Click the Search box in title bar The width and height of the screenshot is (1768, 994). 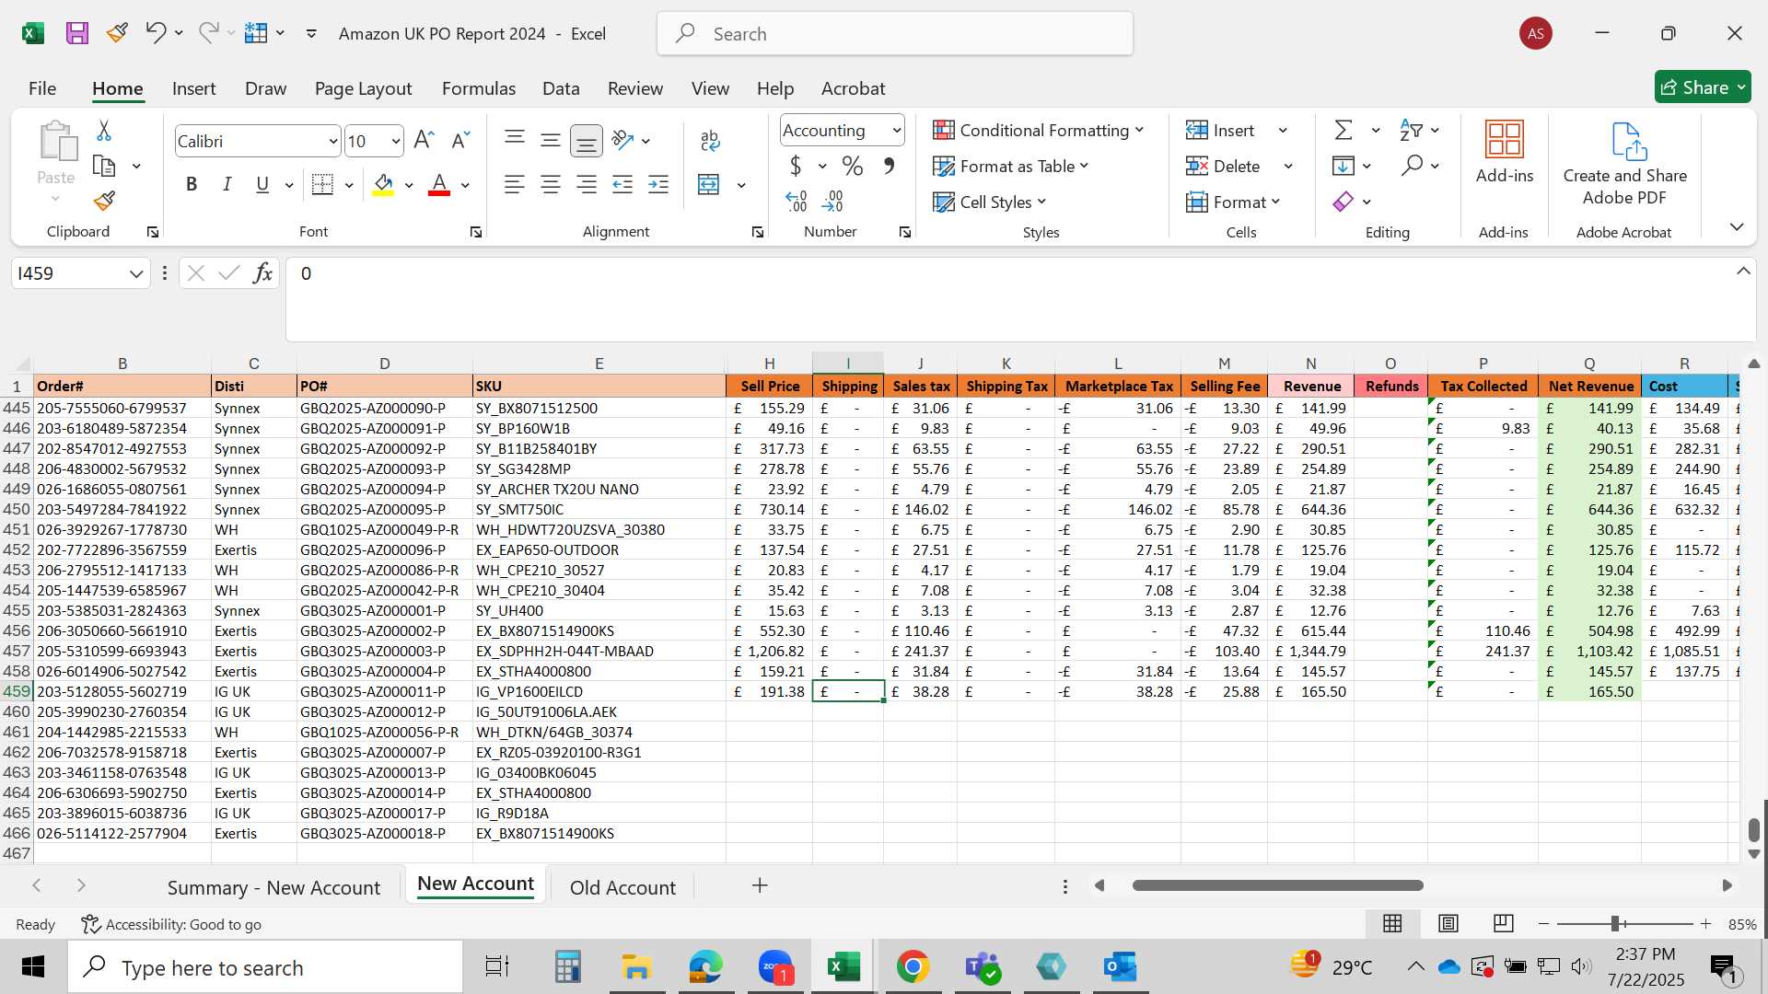(895, 34)
